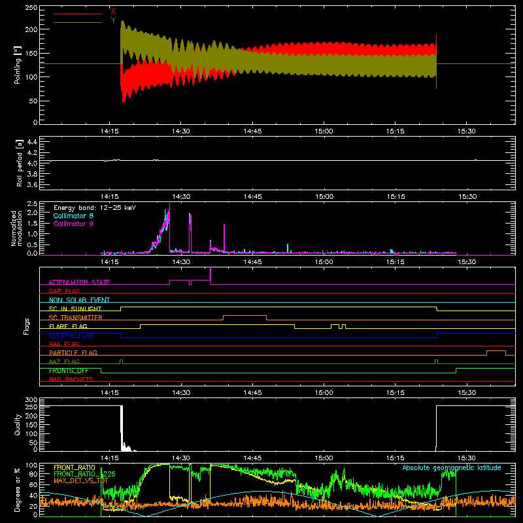Click the green FRONT_RATIO_1225 legend entry
The width and height of the screenshot is (523, 523).
click(x=84, y=474)
